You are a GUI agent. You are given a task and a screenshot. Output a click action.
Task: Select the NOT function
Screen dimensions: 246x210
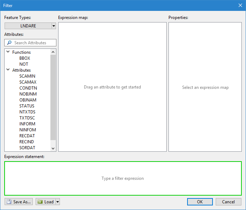pyautogui.click(x=24, y=64)
